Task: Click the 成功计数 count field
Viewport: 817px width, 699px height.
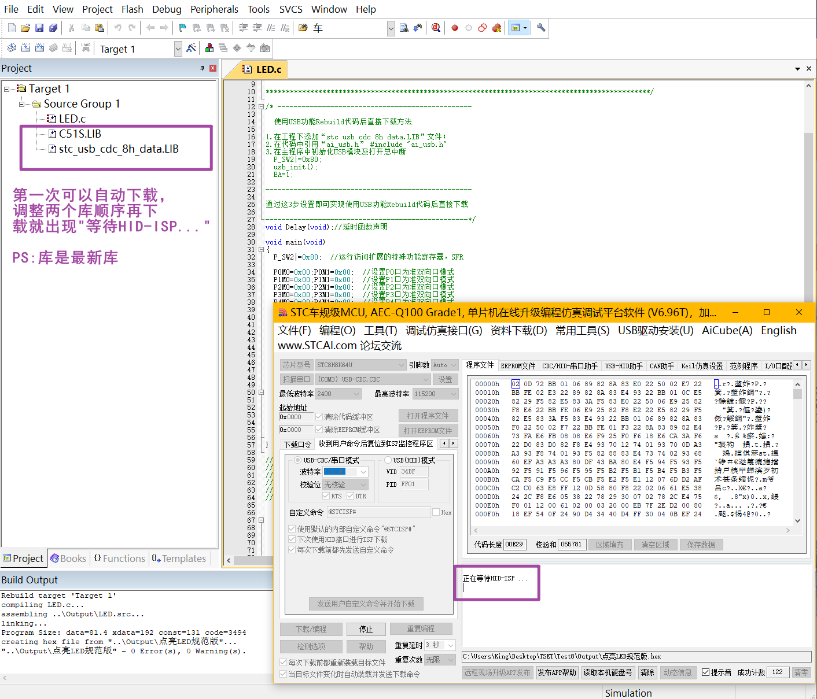Action: (x=778, y=672)
